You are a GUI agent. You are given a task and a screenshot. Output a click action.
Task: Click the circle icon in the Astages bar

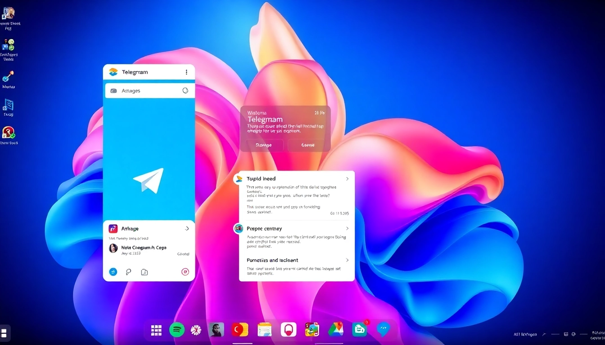point(185,90)
